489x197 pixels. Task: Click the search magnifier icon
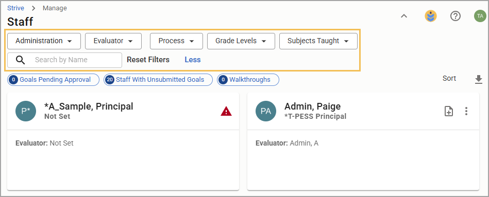coord(20,60)
